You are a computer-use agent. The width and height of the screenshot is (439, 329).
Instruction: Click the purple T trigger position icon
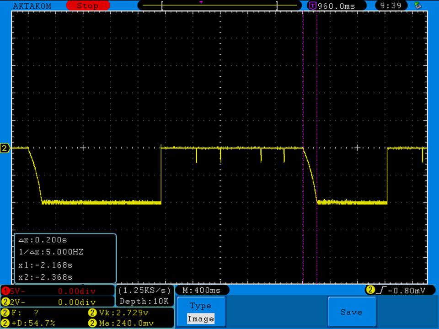(313, 6)
